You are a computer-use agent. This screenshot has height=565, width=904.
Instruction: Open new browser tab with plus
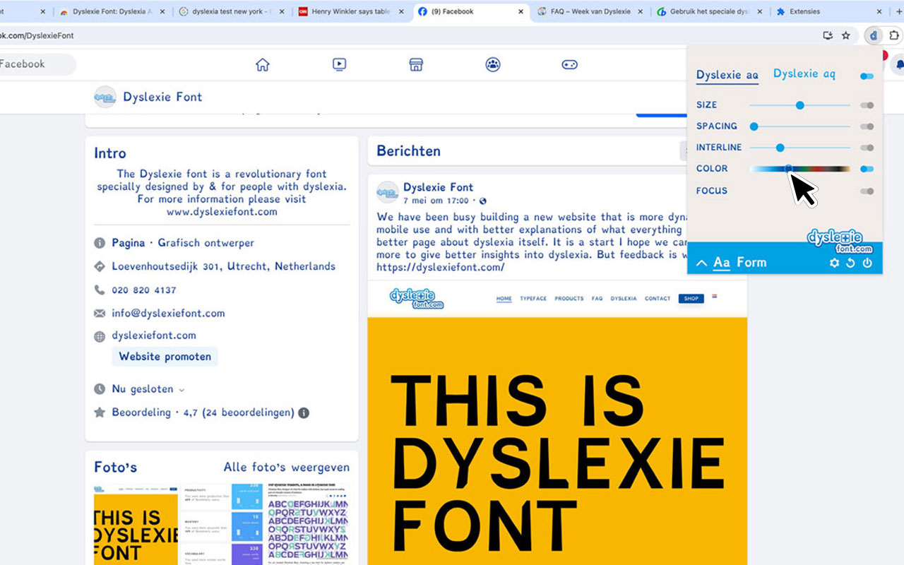pyautogui.click(x=899, y=11)
